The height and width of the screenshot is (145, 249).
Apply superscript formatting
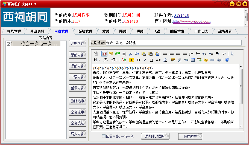[x=224, y=54]
